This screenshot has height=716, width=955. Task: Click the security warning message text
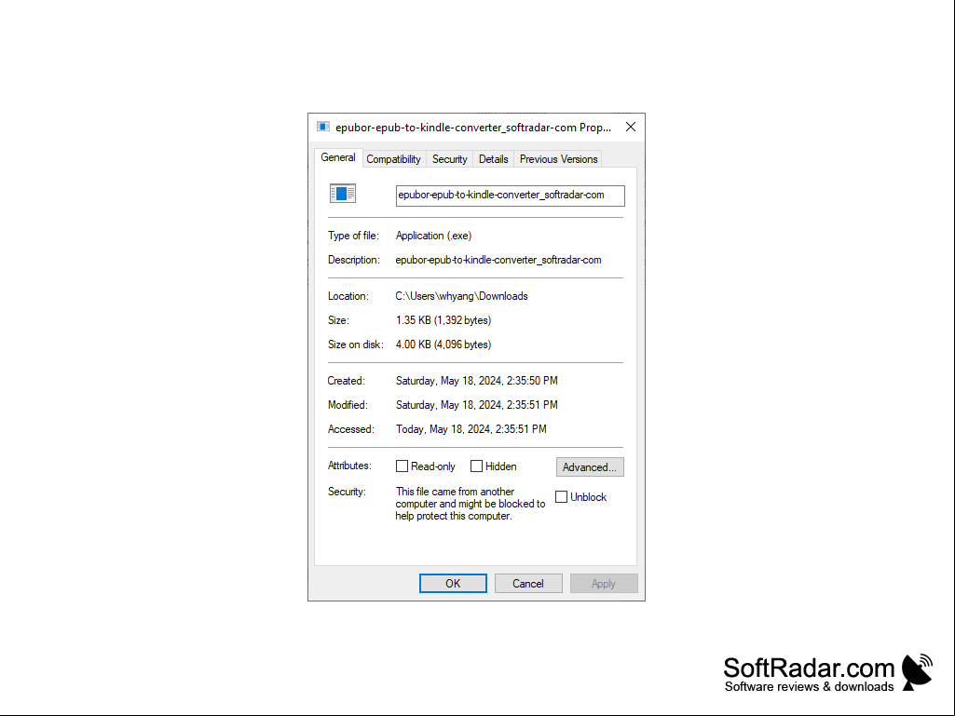(x=471, y=504)
